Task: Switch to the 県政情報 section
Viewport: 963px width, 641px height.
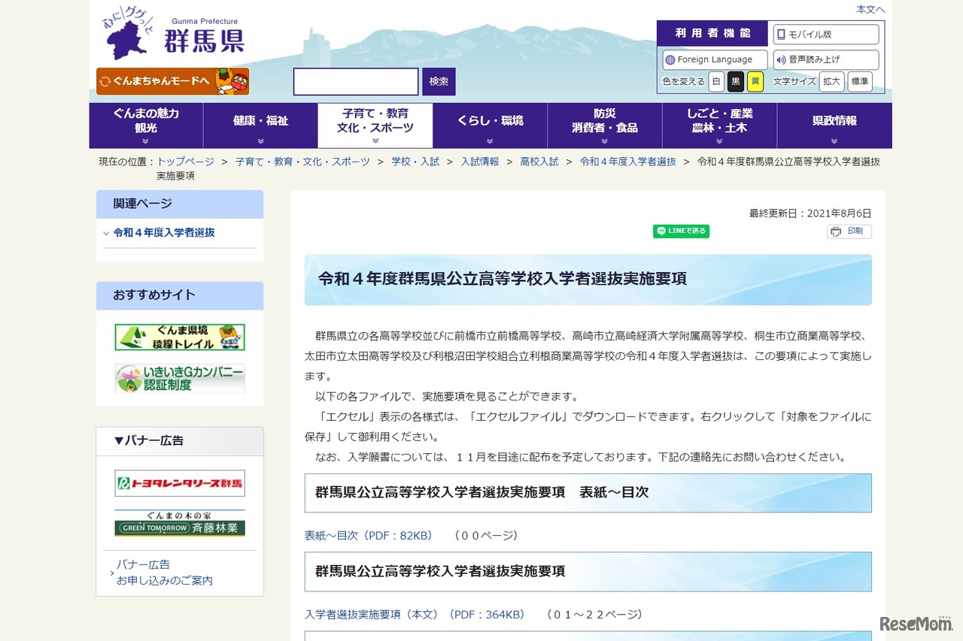Action: [x=834, y=120]
